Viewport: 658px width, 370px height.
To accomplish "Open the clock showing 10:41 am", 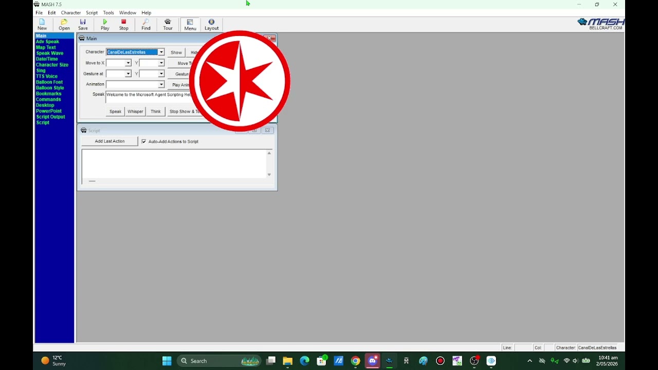I will click(608, 361).
